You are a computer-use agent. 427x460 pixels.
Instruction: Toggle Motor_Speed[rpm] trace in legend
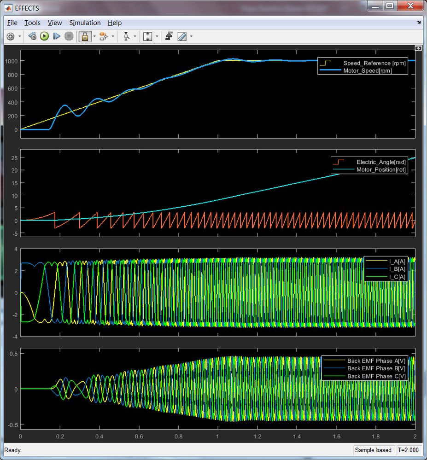click(x=367, y=70)
